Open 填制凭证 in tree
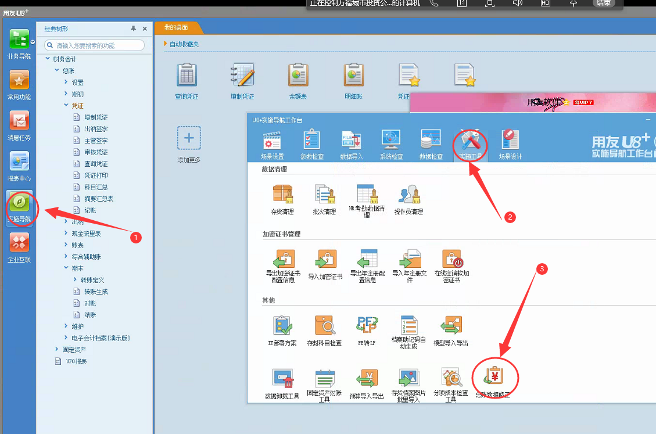This screenshot has width=656, height=434. tap(96, 117)
